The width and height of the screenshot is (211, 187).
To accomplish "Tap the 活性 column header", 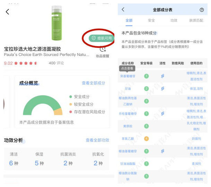I will (162, 63).
